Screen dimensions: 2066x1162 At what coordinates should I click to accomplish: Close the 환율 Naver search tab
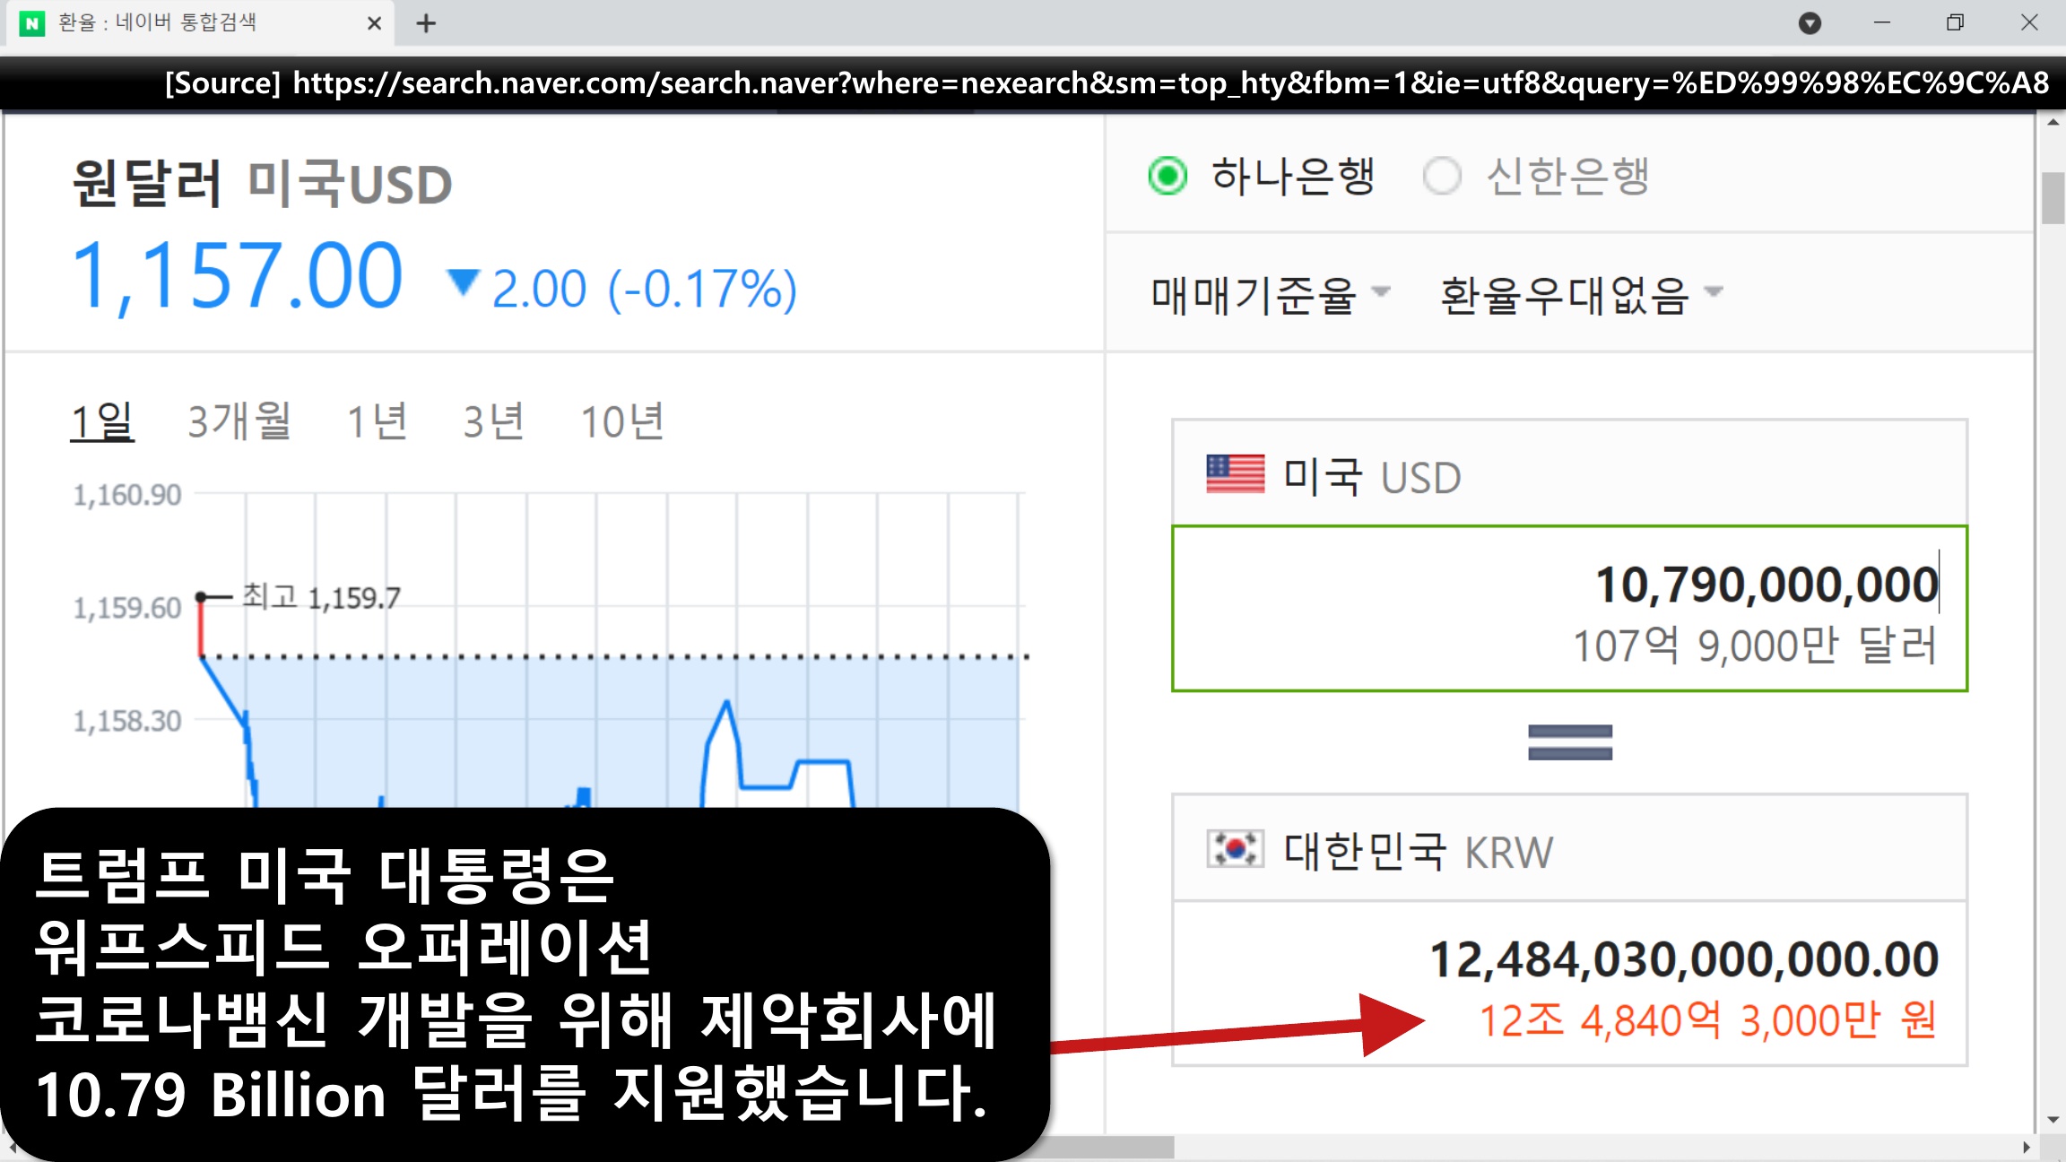374,23
